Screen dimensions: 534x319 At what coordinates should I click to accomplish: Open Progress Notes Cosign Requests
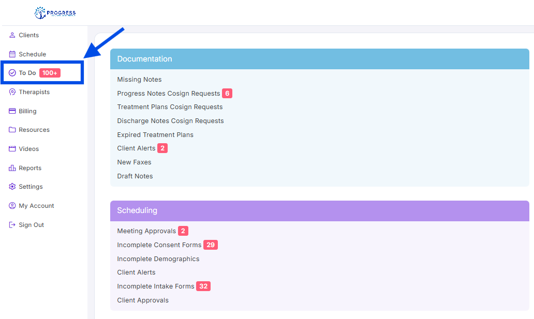(x=168, y=94)
